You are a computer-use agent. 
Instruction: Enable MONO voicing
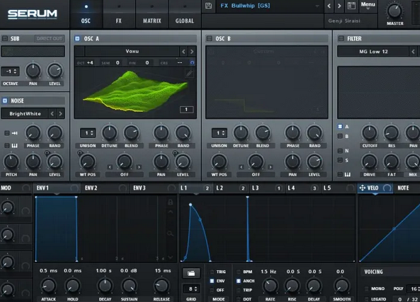366,289
